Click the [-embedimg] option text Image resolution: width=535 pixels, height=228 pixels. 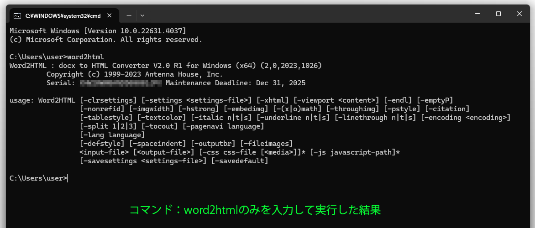pos(246,109)
